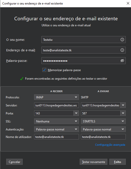The height and width of the screenshot is (169, 131).
Task: Confirm setup with the Feito button
Action: tap(118, 162)
